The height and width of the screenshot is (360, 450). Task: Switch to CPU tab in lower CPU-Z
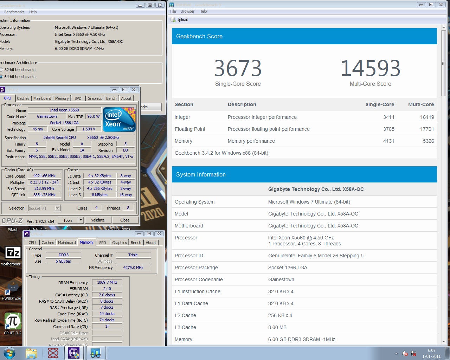[x=32, y=243]
